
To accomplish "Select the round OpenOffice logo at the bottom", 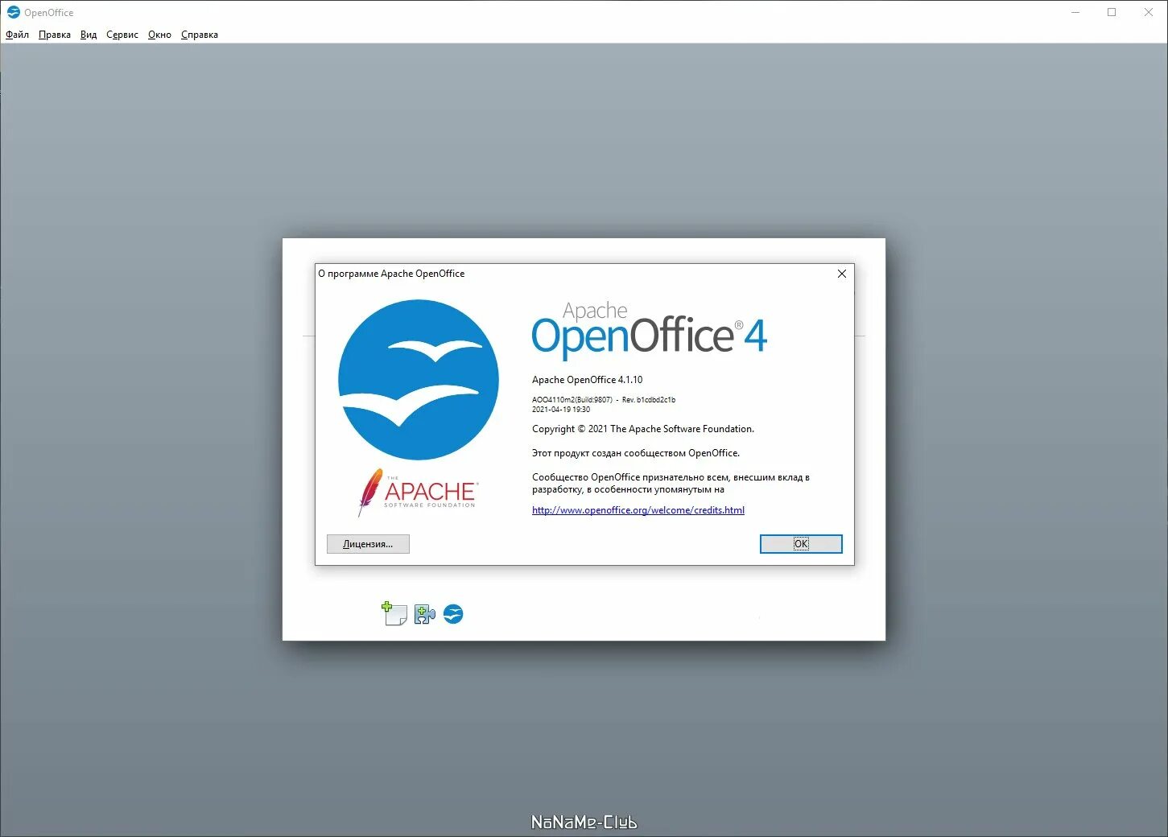I will (453, 614).
